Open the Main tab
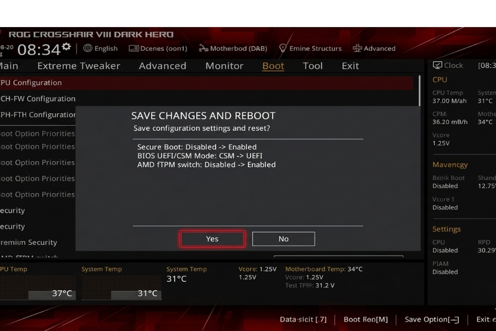The height and width of the screenshot is (331, 496). 9,66
